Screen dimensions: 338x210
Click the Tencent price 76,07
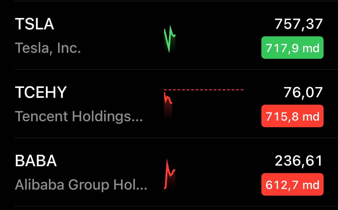pos(303,92)
